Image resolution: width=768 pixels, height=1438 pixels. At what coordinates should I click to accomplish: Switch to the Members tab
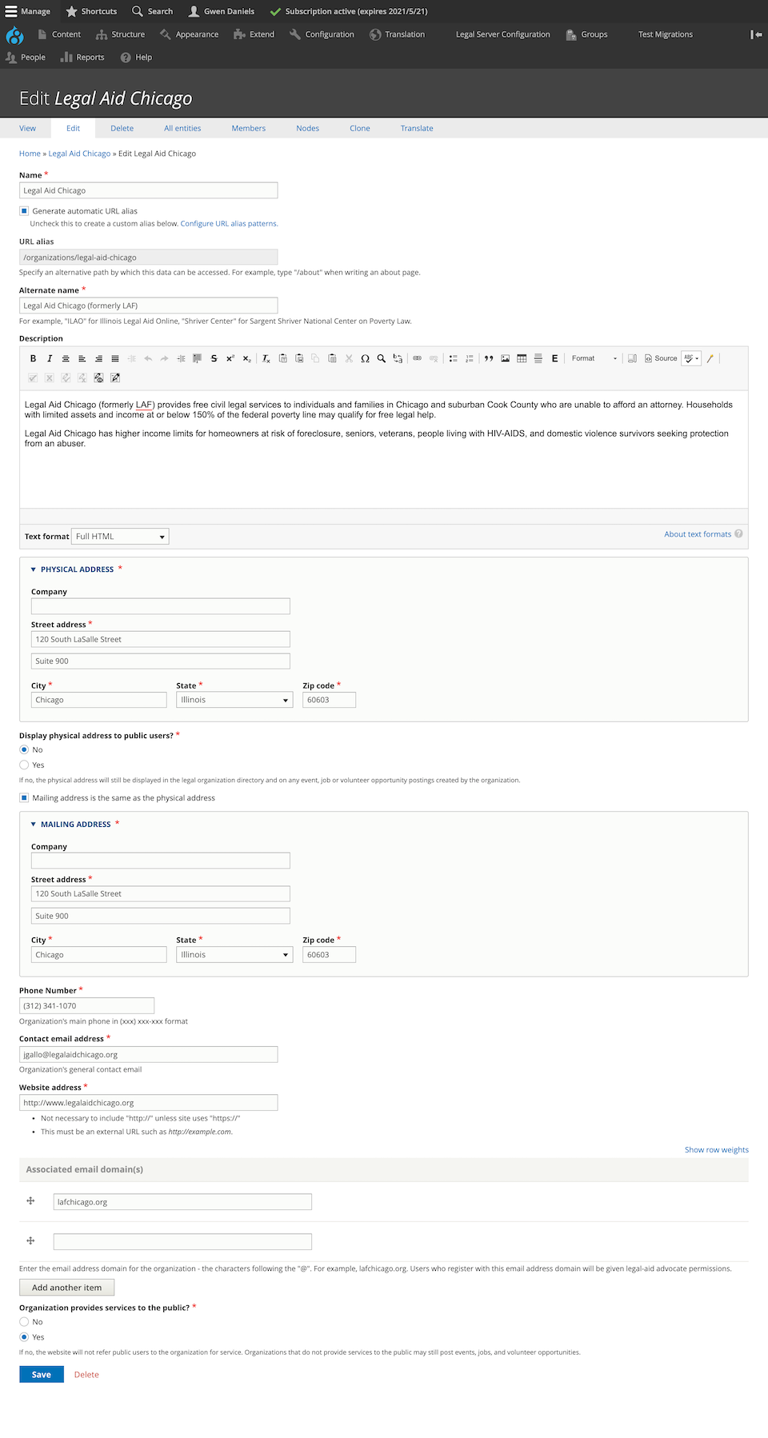(x=248, y=128)
